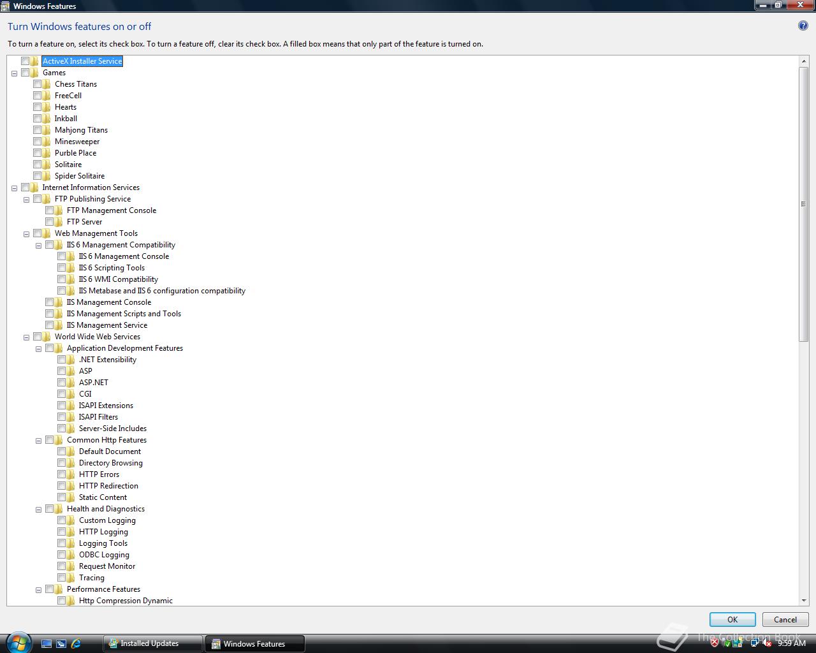Click the folder icon beside Request Monitor
816x653 pixels.
70,566
